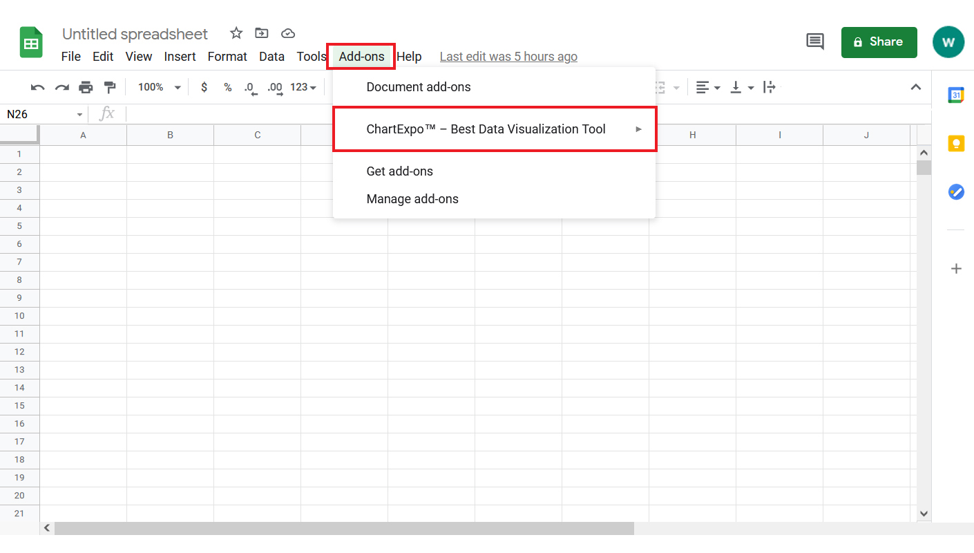Select the Paint format tool
The image size is (974, 553).
coord(110,87)
